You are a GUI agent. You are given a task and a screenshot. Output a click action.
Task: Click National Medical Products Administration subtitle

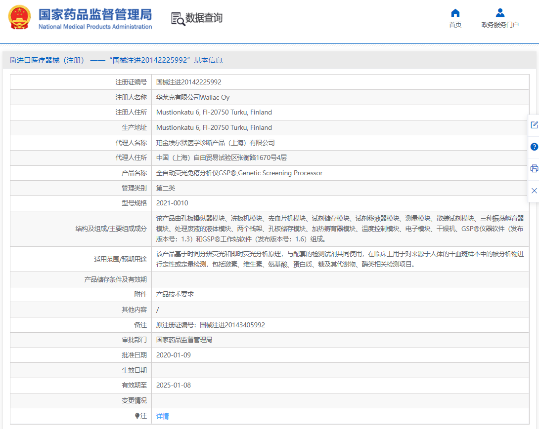[x=95, y=27]
